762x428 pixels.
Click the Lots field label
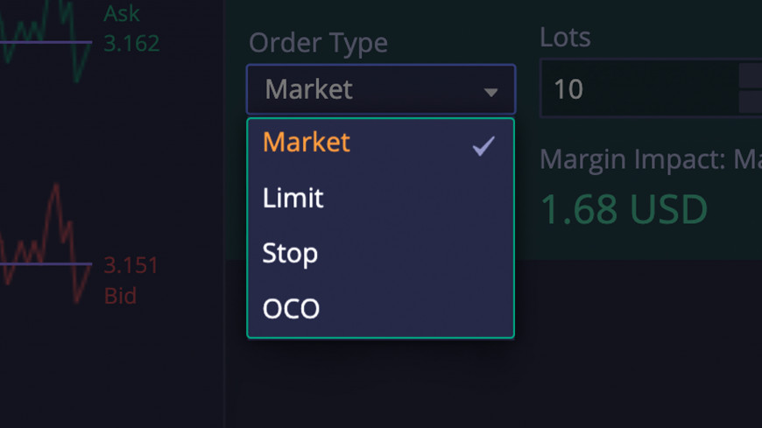(565, 38)
